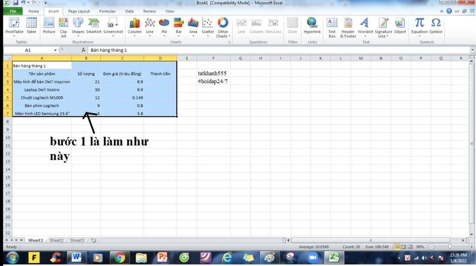Viewport: 476px width, 266px height.
Task: Click the Save icon in quick access toolbar
Action: coord(15,3)
